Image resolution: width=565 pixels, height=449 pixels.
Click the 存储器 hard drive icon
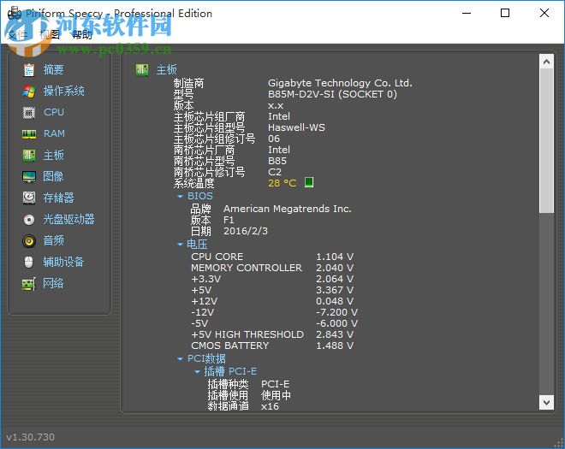pos(29,198)
